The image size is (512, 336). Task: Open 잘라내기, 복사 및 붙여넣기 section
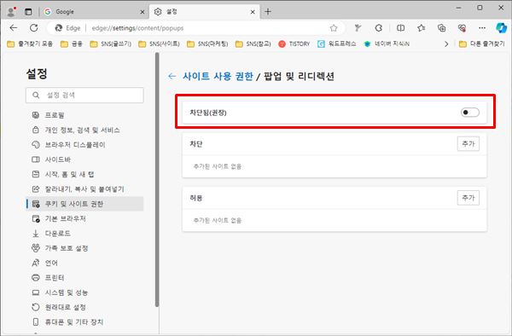click(x=84, y=188)
